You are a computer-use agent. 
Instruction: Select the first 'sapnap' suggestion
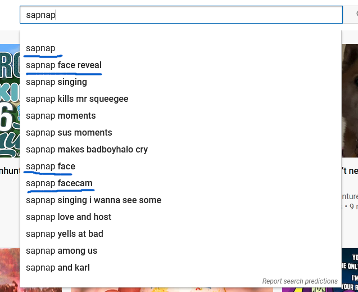point(180,48)
